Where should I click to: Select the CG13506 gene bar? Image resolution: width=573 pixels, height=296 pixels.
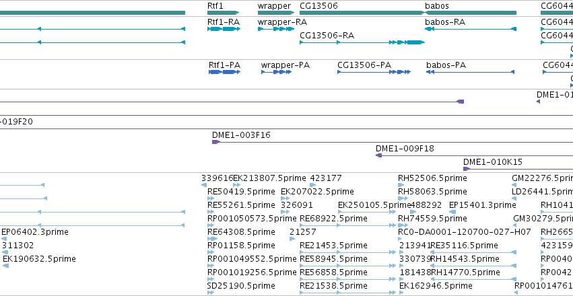pos(362,13)
